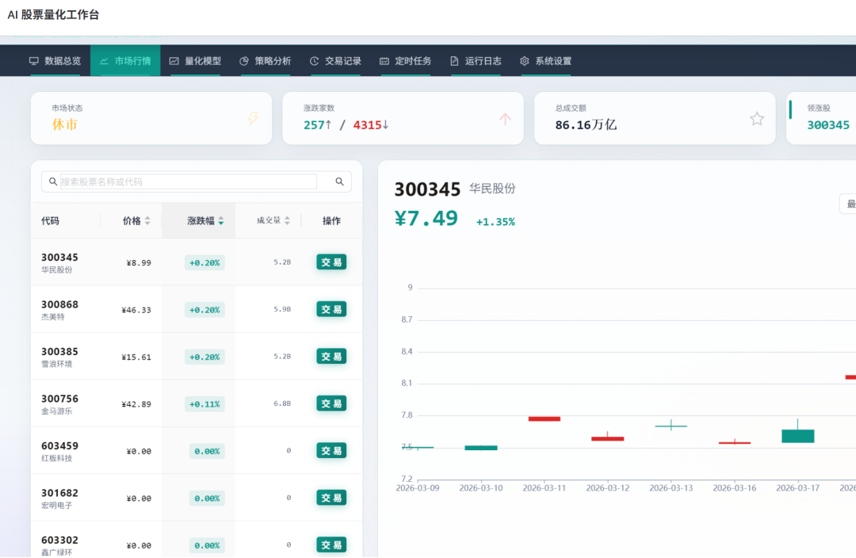This screenshot has height=558, width=856.
Task: Go to the 策略分析 tab
Action: pyautogui.click(x=266, y=60)
